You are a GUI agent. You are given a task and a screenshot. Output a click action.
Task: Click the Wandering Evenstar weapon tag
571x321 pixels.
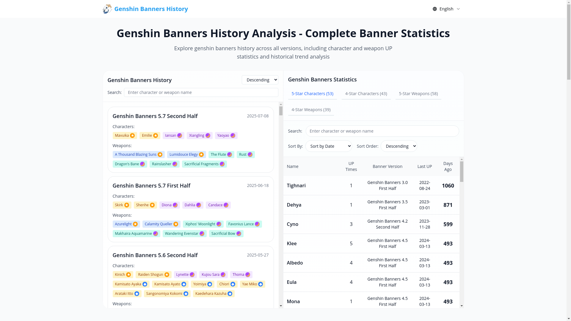(x=185, y=234)
